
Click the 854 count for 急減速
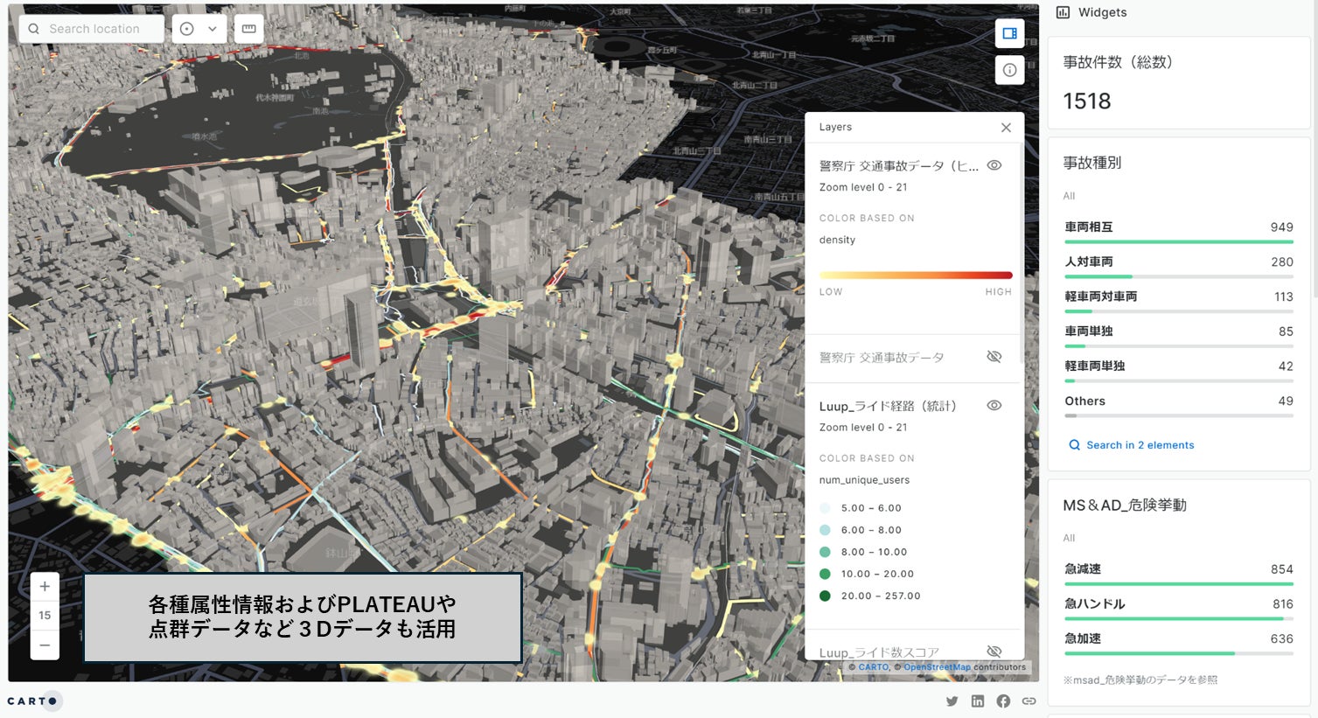tap(1281, 569)
